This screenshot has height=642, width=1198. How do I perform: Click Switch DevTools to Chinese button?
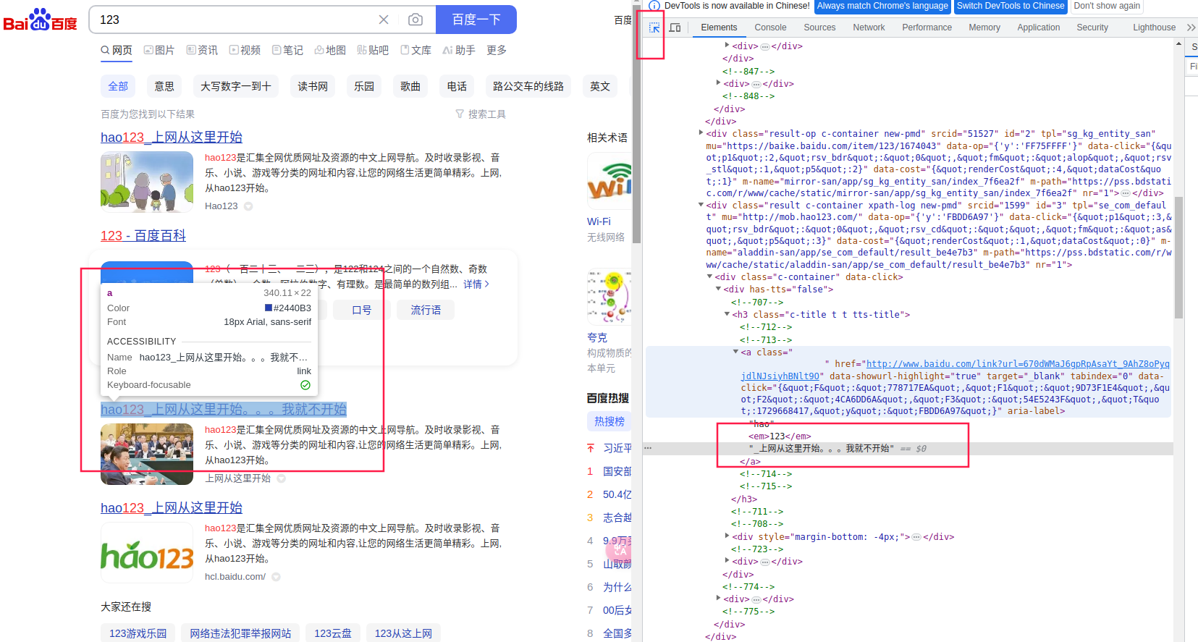1011,6
